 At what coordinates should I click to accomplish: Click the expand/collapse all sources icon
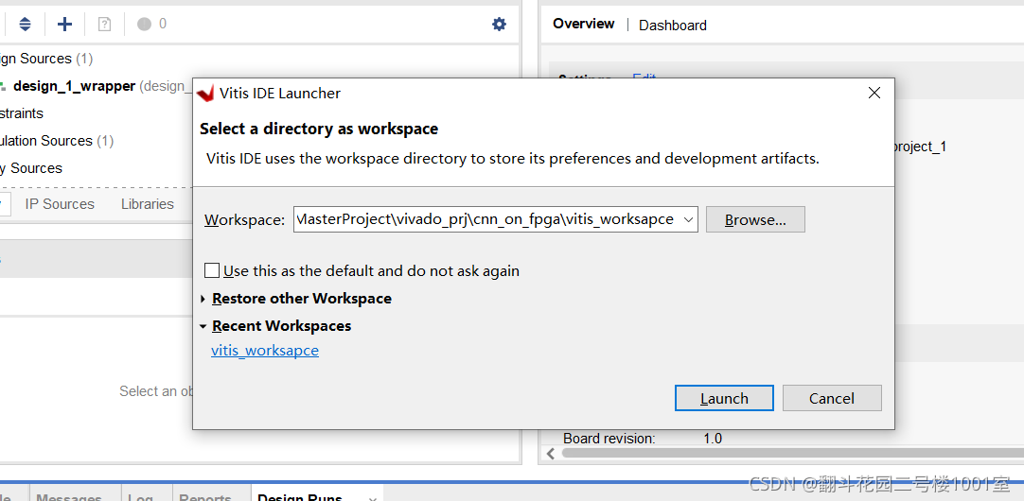tap(25, 25)
